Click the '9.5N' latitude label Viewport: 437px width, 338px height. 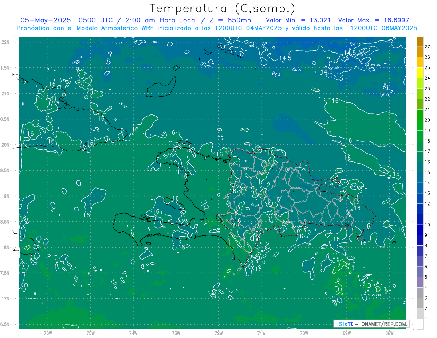coord(5,170)
